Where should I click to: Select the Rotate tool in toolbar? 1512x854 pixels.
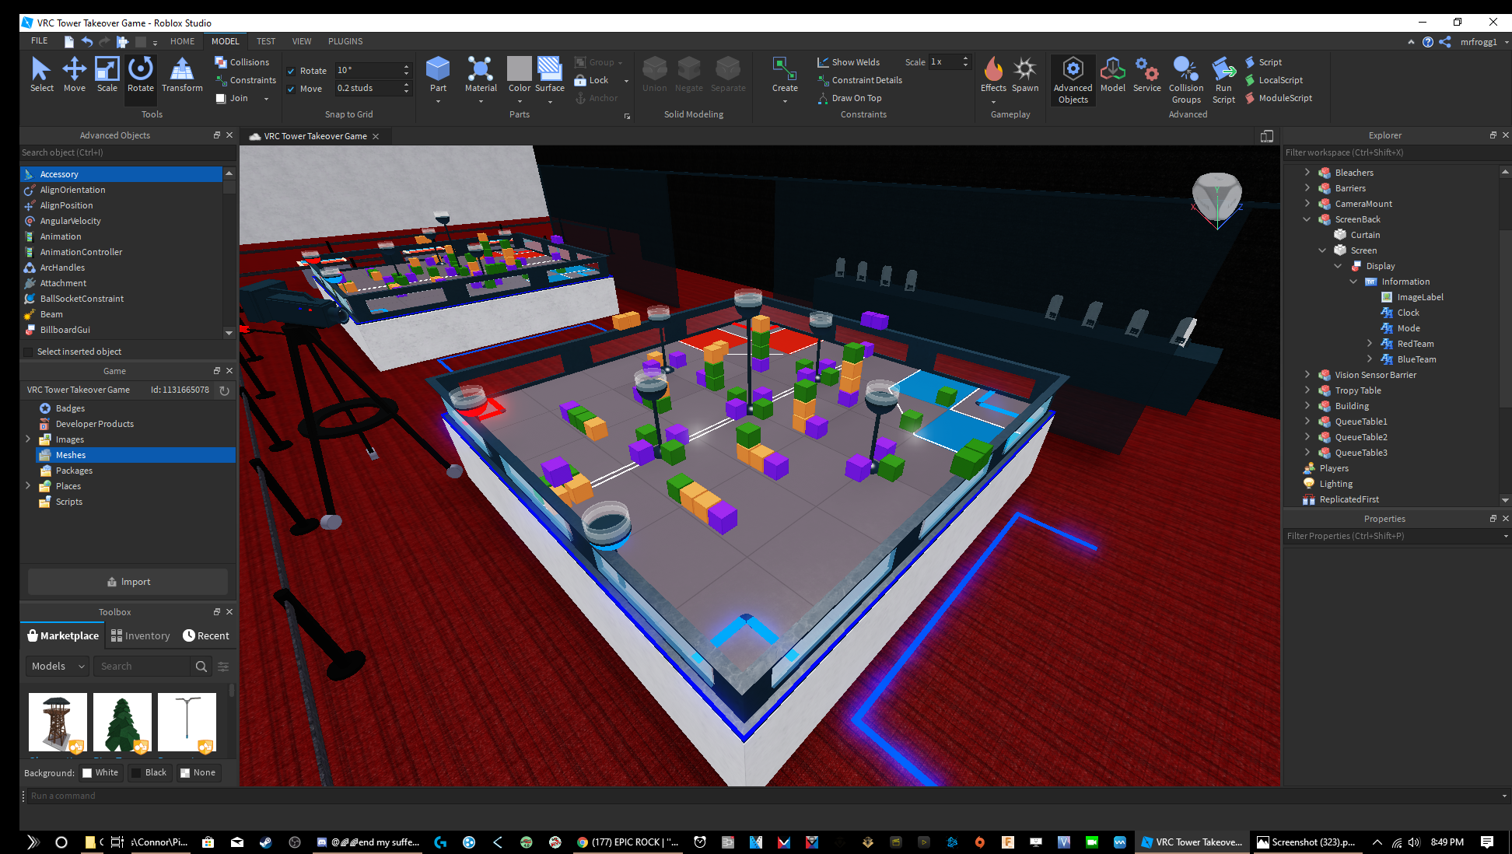tap(140, 73)
